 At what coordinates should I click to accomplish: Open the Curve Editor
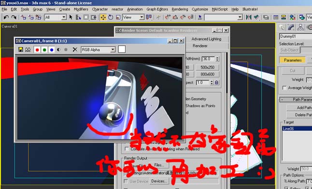click(276, 17)
